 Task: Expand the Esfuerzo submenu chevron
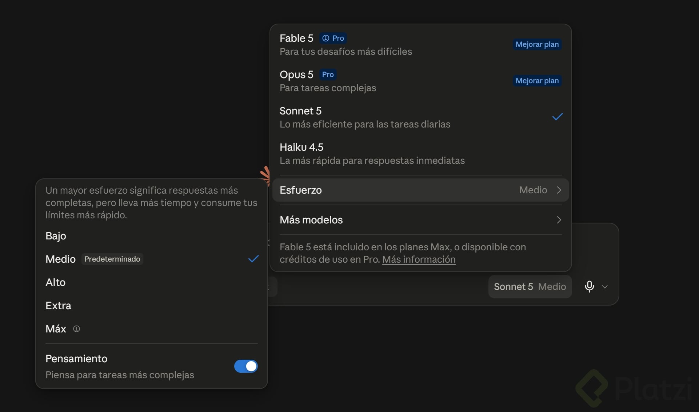click(559, 190)
